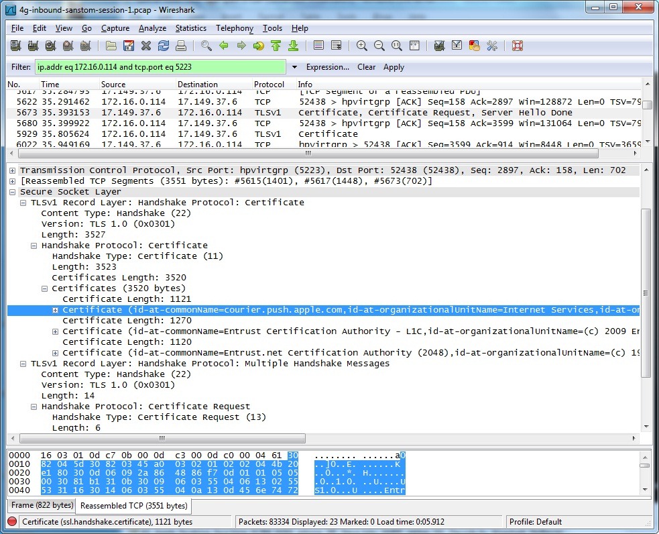Open the Statistics menu
This screenshot has width=659, height=534.
pos(191,28)
